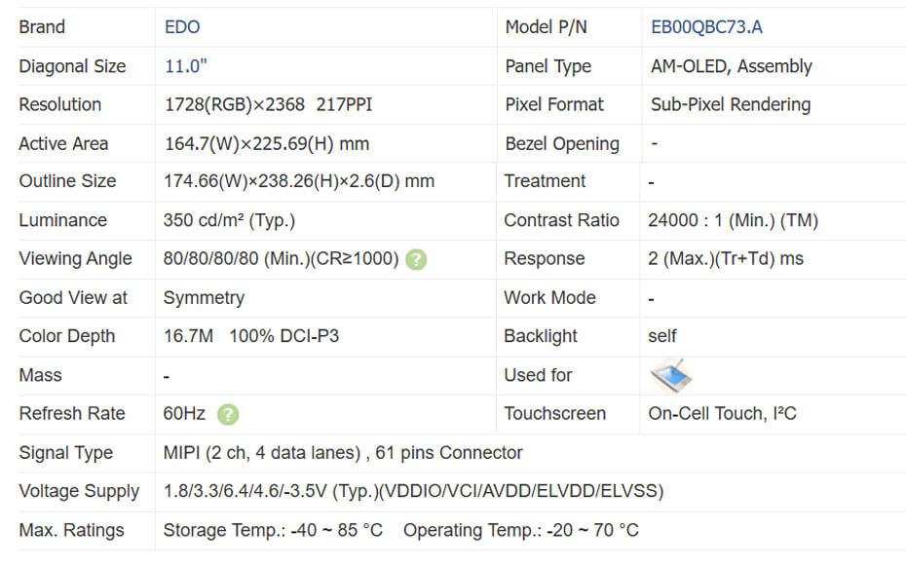Click the help icon next to 60Hz

[x=227, y=414]
